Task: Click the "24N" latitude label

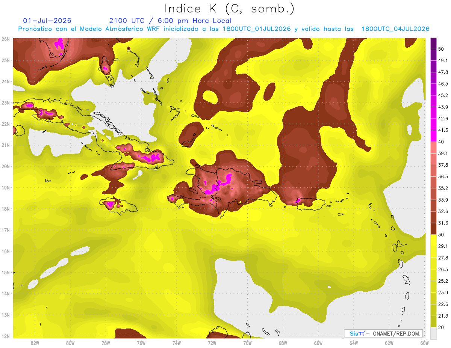Action: (6, 81)
